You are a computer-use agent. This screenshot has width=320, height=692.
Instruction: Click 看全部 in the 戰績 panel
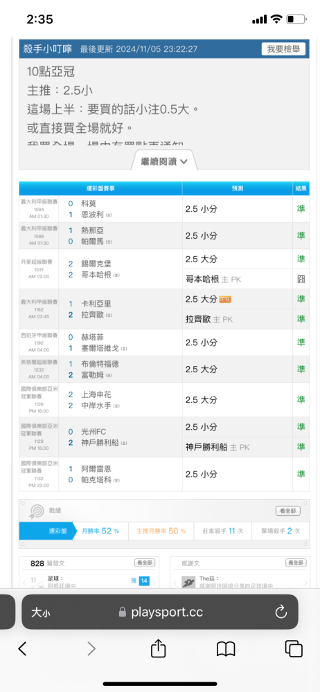tap(288, 511)
